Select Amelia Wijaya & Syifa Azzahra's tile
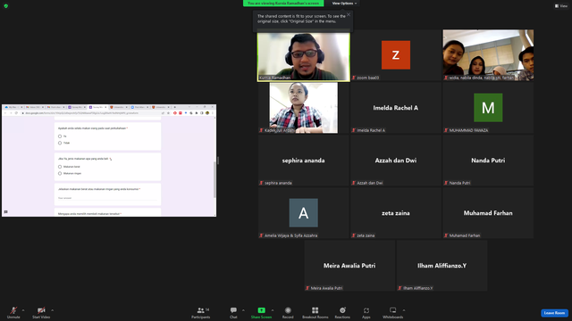572x321 pixels. click(304, 213)
